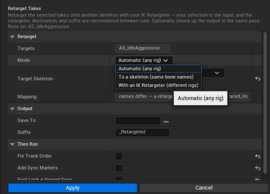
Task: Choose Automatic (any rig) menu option
Action: click(158, 68)
